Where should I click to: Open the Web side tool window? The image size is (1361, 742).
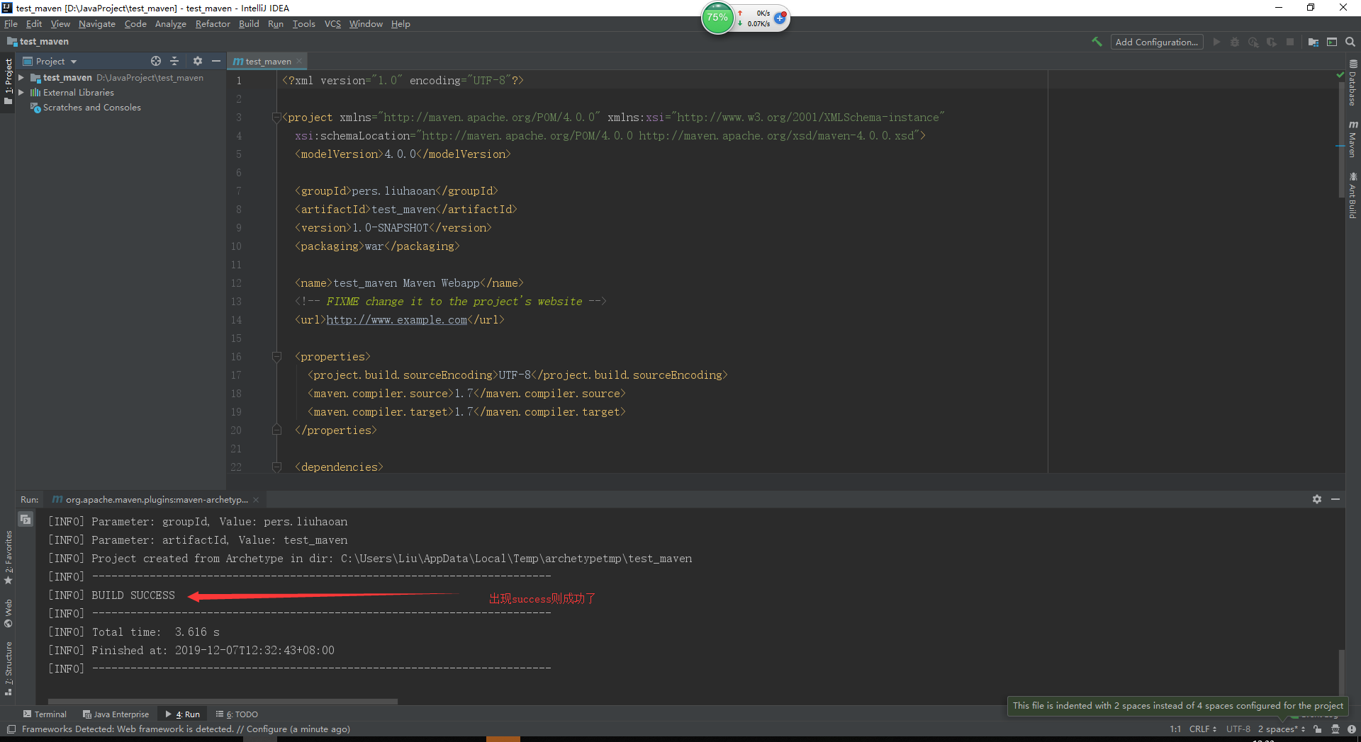coord(9,613)
